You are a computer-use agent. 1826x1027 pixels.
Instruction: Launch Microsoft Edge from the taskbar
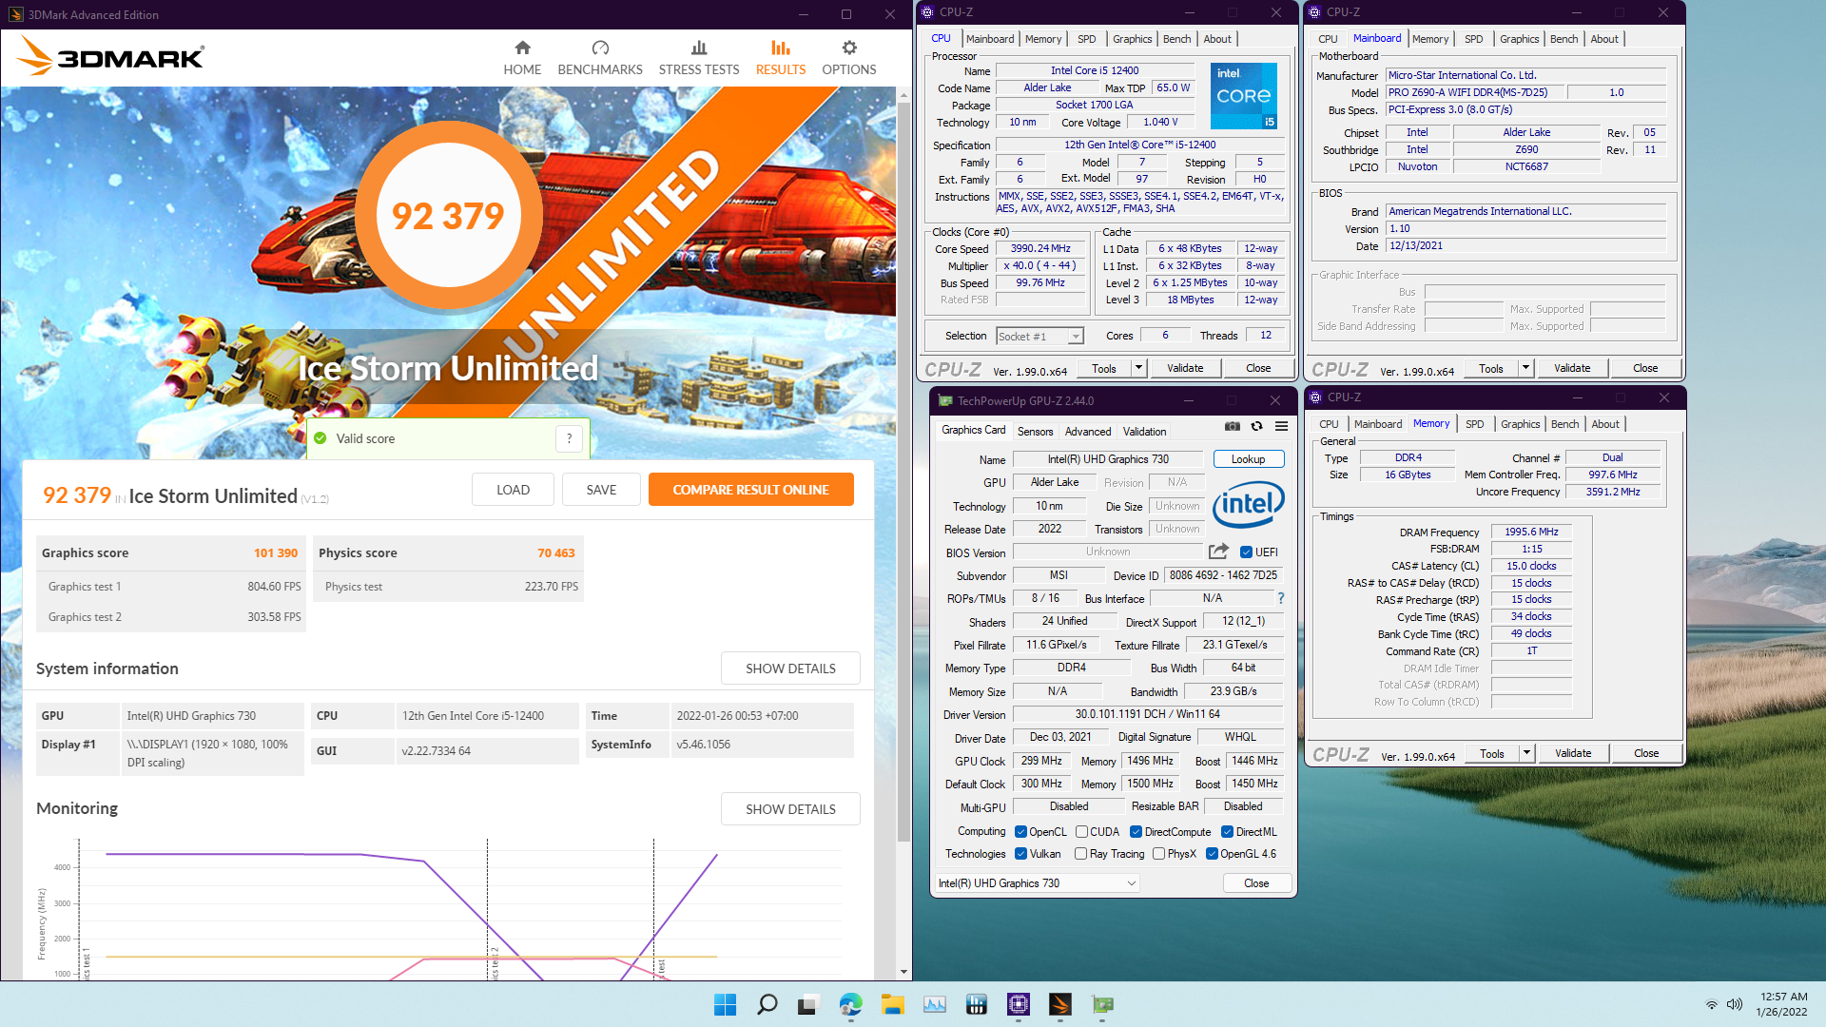tap(850, 1004)
